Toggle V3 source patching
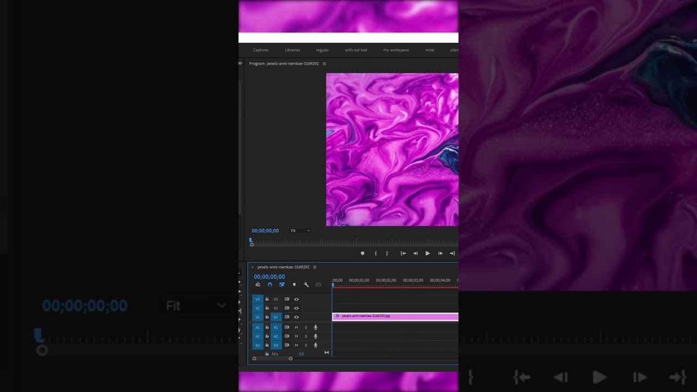 pyautogui.click(x=258, y=299)
